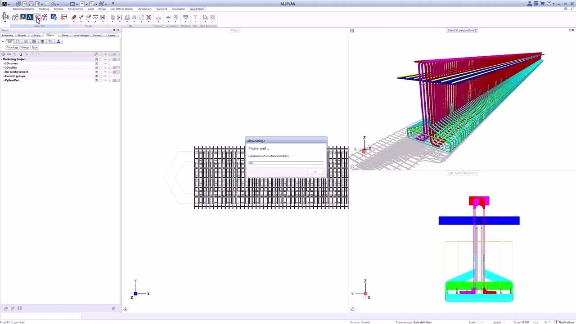
Task: Click the Measure ruler icon
Action: [x=158, y=18]
